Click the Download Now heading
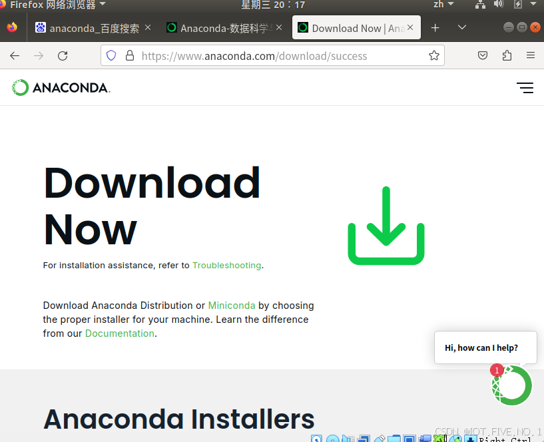 click(152, 206)
